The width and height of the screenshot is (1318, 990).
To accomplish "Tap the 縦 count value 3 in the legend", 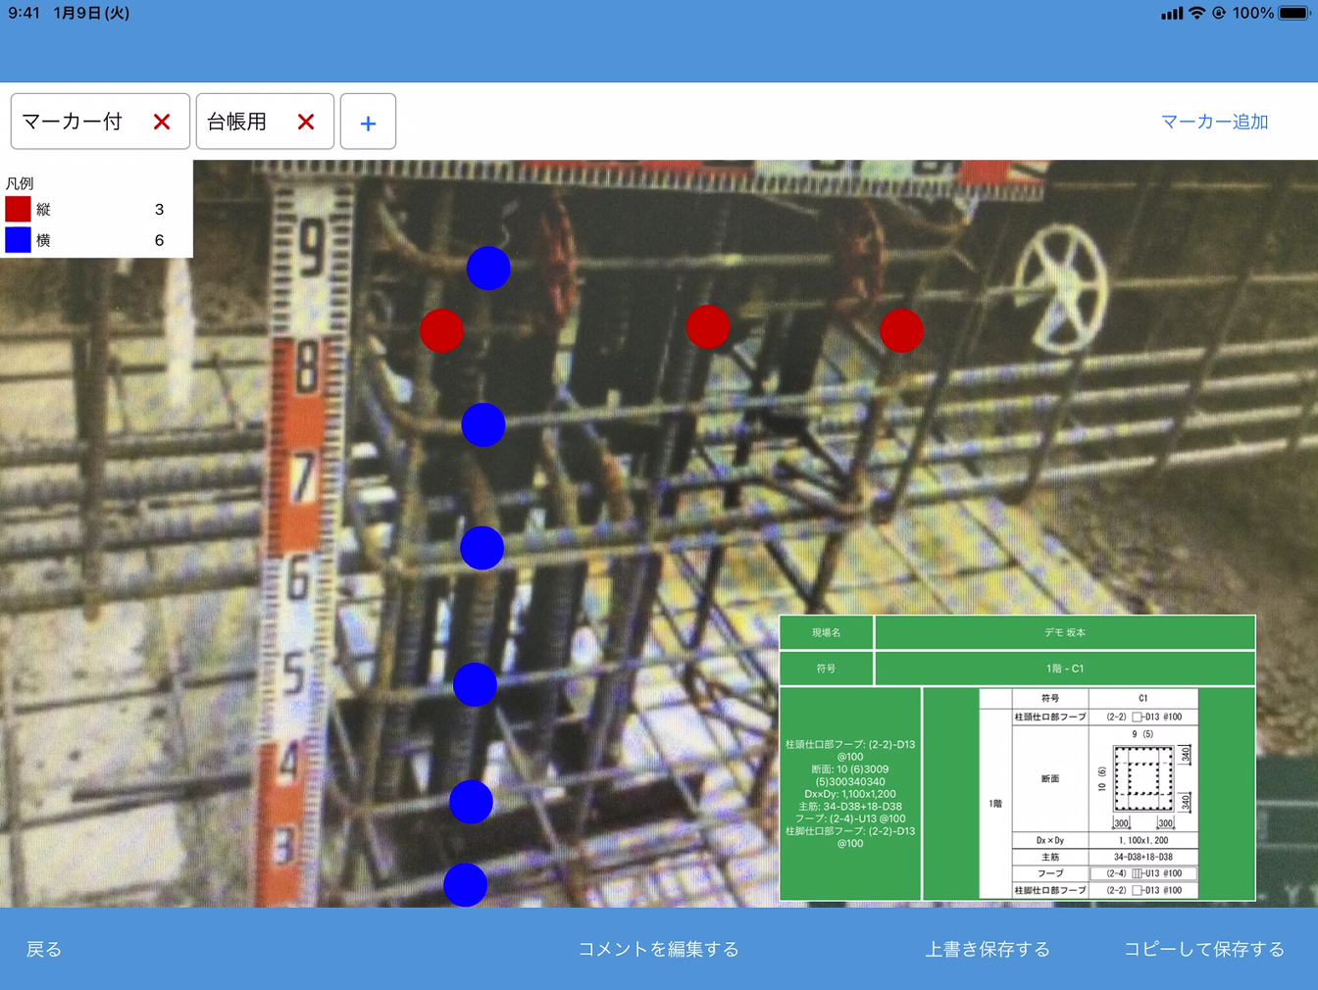I will coord(159,209).
